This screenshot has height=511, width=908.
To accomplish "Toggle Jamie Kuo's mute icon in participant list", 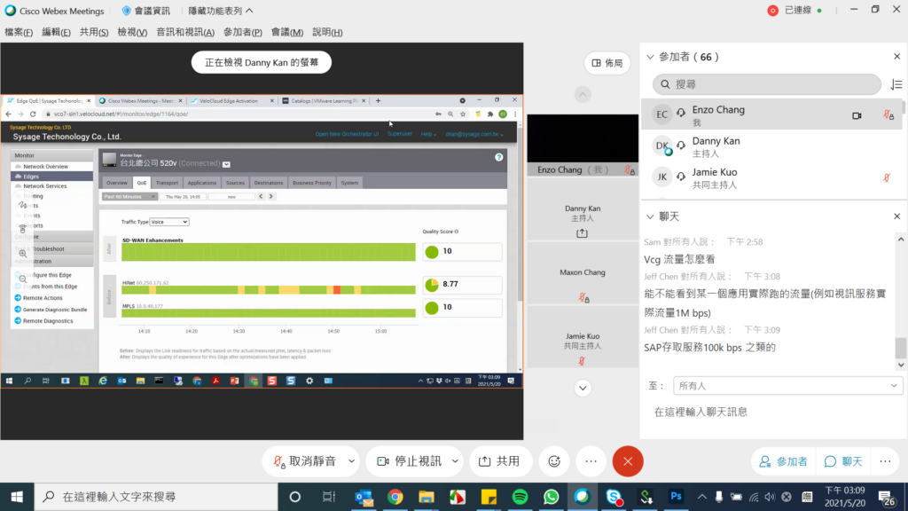I will [887, 177].
